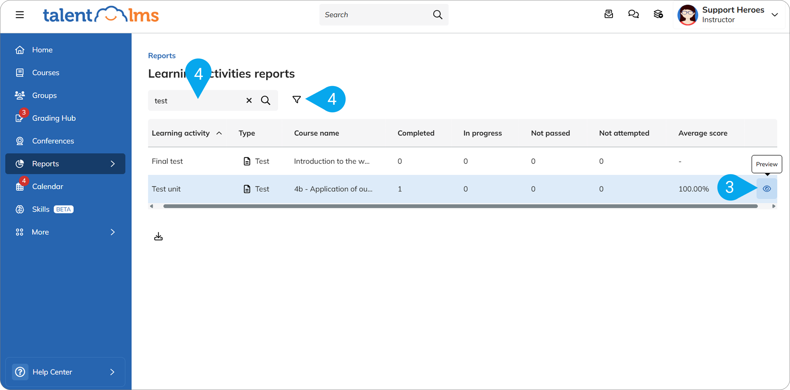Preview Test unit with the eye icon
The width and height of the screenshot is (790, 390).
767,188
